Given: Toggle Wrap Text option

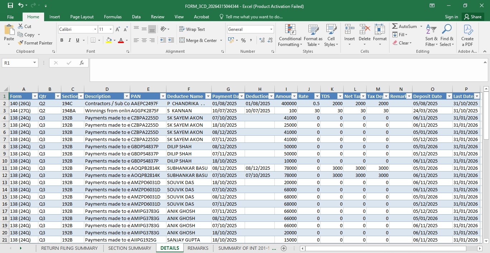Looking at the screenshot, I should 192,29.
